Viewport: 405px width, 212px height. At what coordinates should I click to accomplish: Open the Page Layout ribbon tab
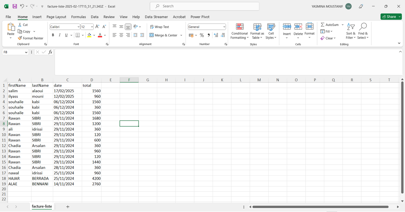point(56,17)
